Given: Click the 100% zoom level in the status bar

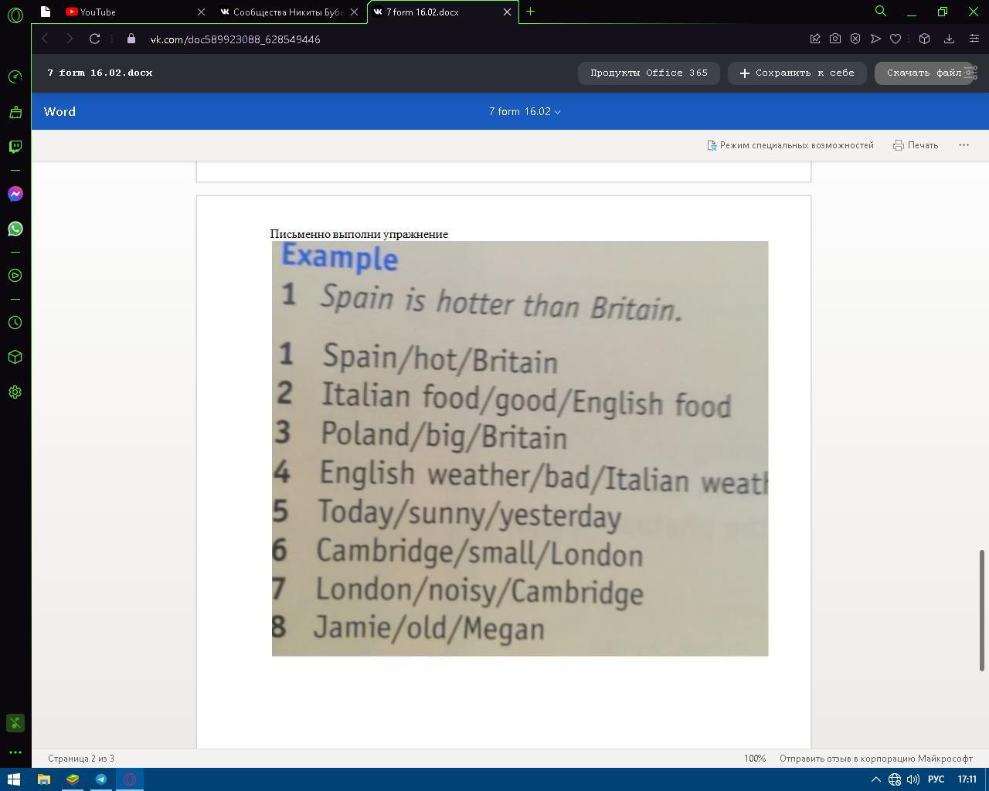Looking at the screenshot, I should [x=755, y=759].
